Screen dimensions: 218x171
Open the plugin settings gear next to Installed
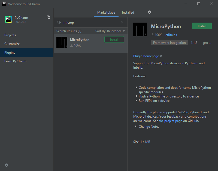[x=149, y=12]
